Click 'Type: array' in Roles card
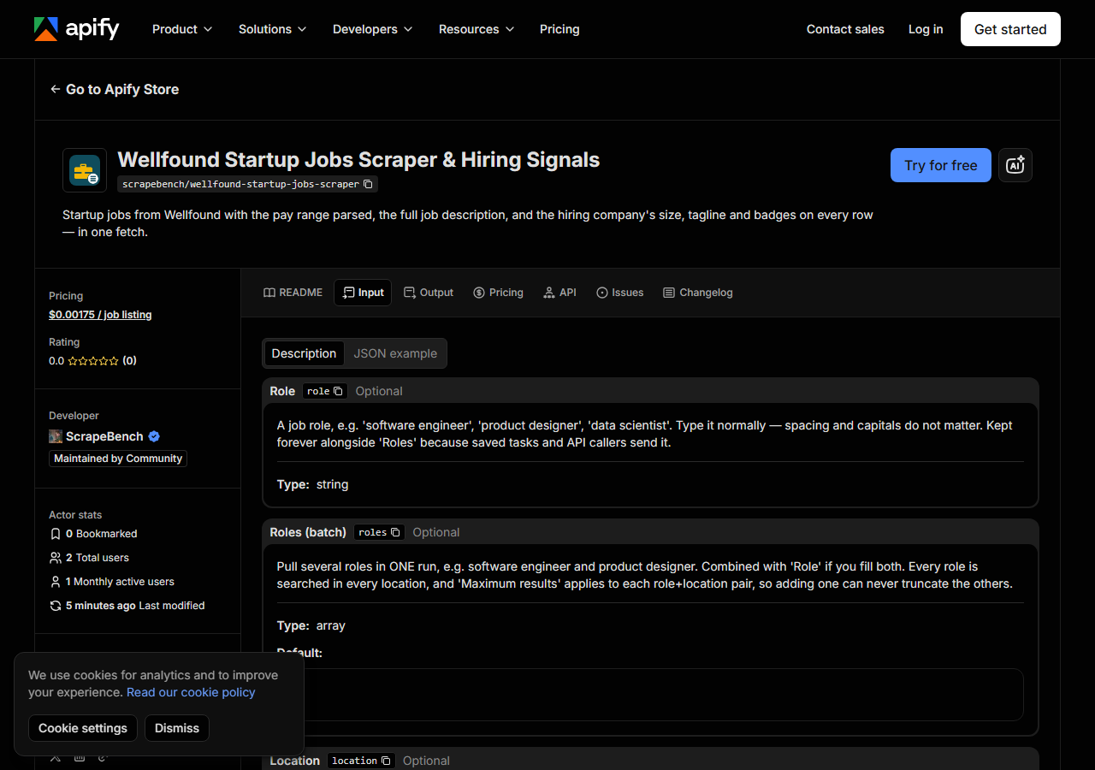Screen dimensions: 1095x770 (x=311, y=625)
